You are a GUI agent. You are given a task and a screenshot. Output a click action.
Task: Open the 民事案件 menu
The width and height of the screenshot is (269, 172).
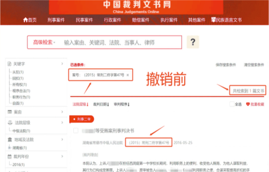[x=84, y=20]
